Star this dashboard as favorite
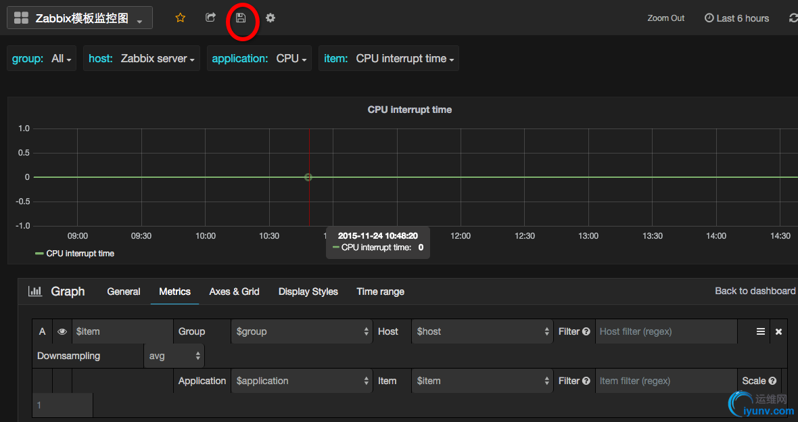Screen dimensions: 798x422 (x=180, y=18)
